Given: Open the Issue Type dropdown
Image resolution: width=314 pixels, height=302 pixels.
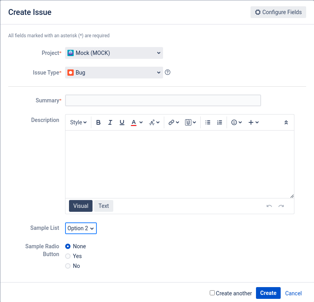Looking at the screenshot, I should (114, 73).
